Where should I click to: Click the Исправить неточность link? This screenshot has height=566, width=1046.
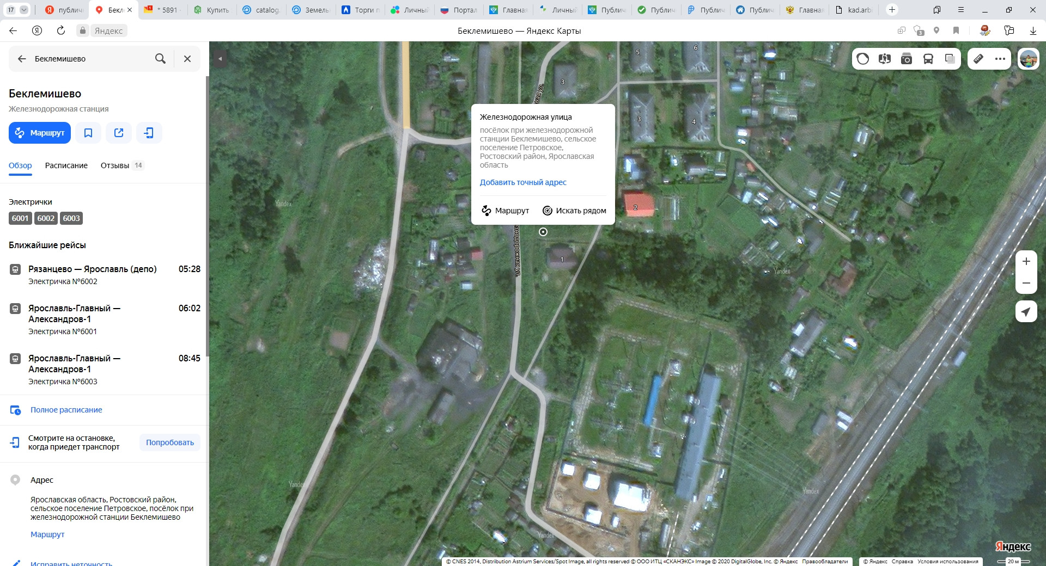pos(71,563)
